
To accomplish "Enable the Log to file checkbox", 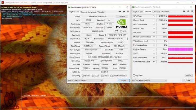I will click(x=134, y=75).
